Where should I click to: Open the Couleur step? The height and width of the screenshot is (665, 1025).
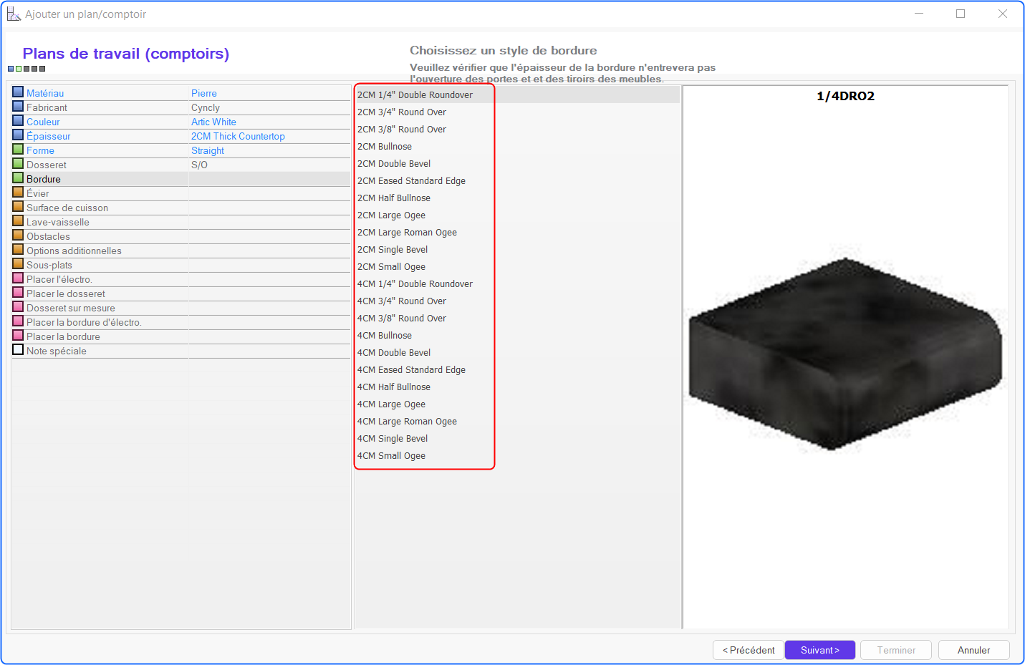tap(43, 122)
